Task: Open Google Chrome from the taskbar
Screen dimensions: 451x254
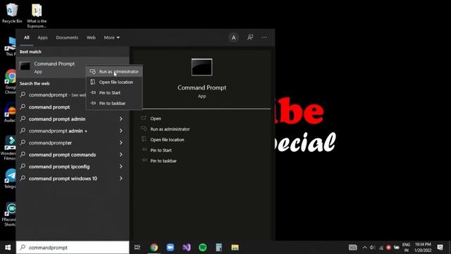Action: click(x=154, y=248)
